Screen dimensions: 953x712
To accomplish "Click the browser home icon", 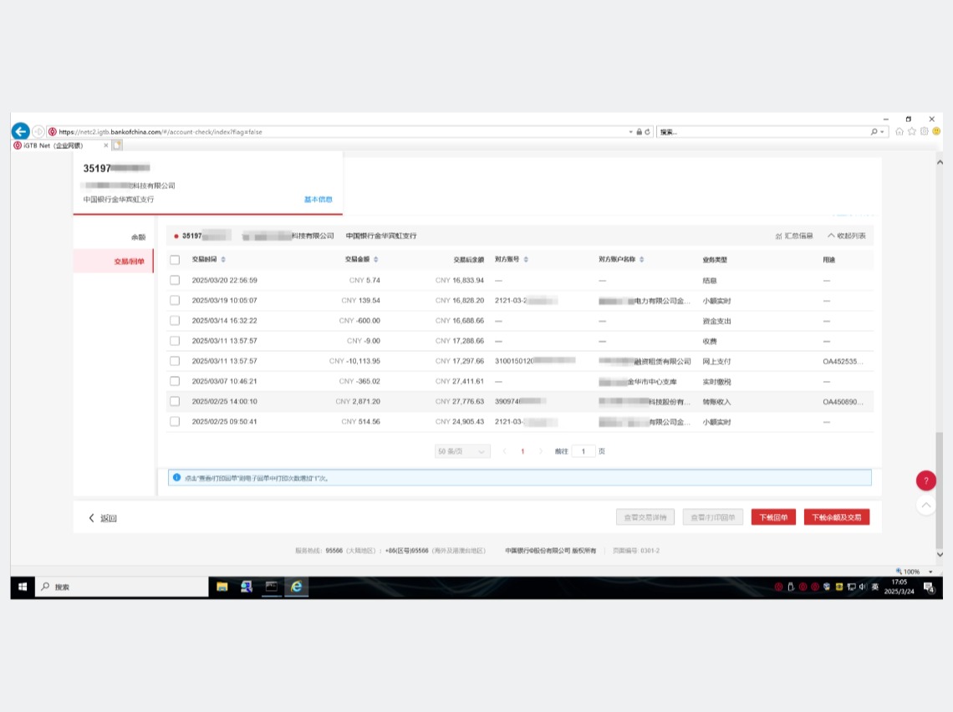I will (x=899, y=131).
